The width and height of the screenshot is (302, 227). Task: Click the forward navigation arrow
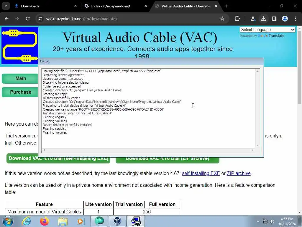pyautogui.click(x=17, y=19)
